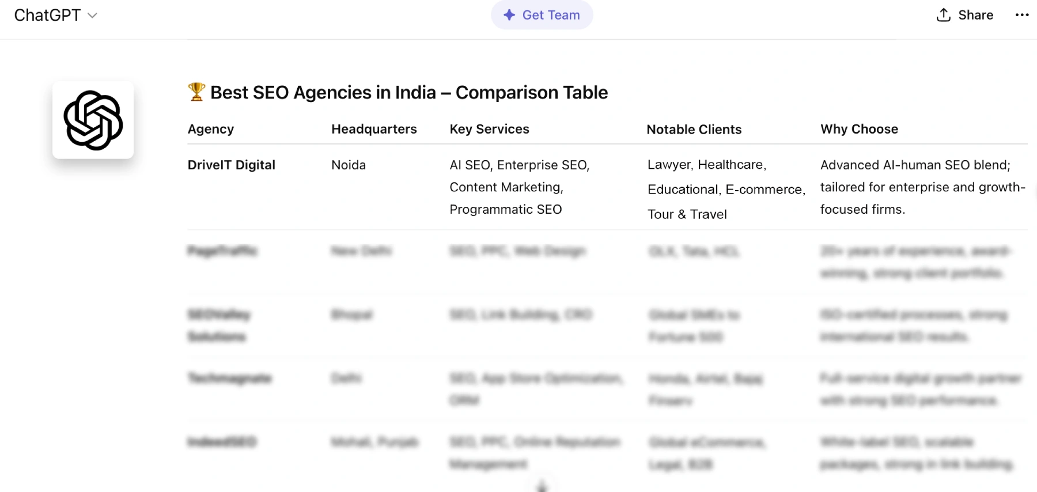Image resolution: width=1037 pixels, height=492 pixels.
Task: Click the Why Choose column header
Action: (859, 129)
